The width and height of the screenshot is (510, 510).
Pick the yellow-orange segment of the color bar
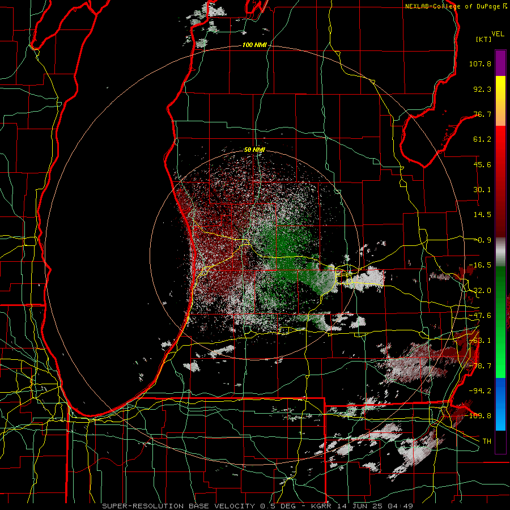(x=500, y=101)
